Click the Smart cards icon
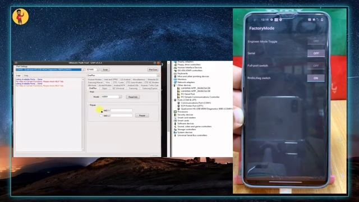This screenshot has height=202, width=359. 175,121
